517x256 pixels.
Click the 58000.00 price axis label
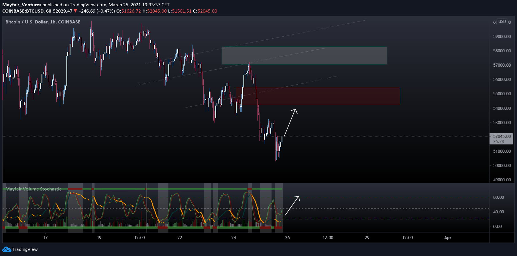502,51
